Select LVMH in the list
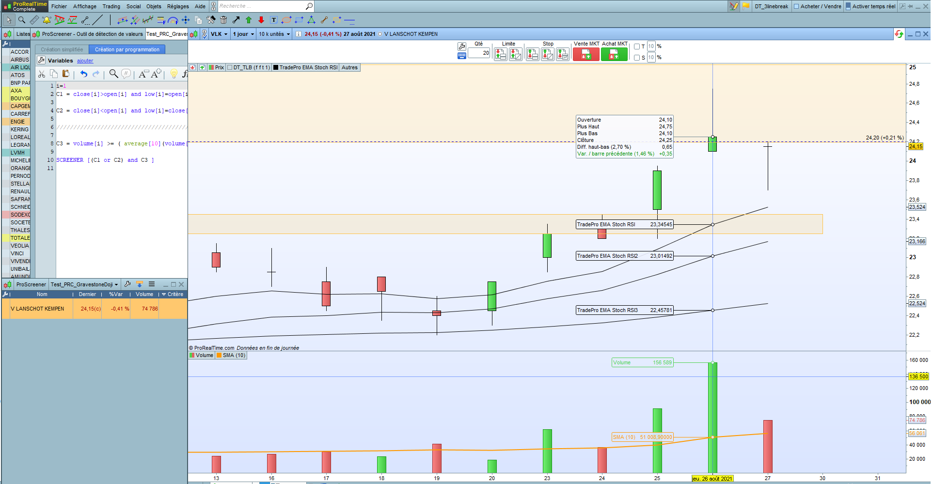The width and height of the screenshot is (933, 484). tap(17, 153)
